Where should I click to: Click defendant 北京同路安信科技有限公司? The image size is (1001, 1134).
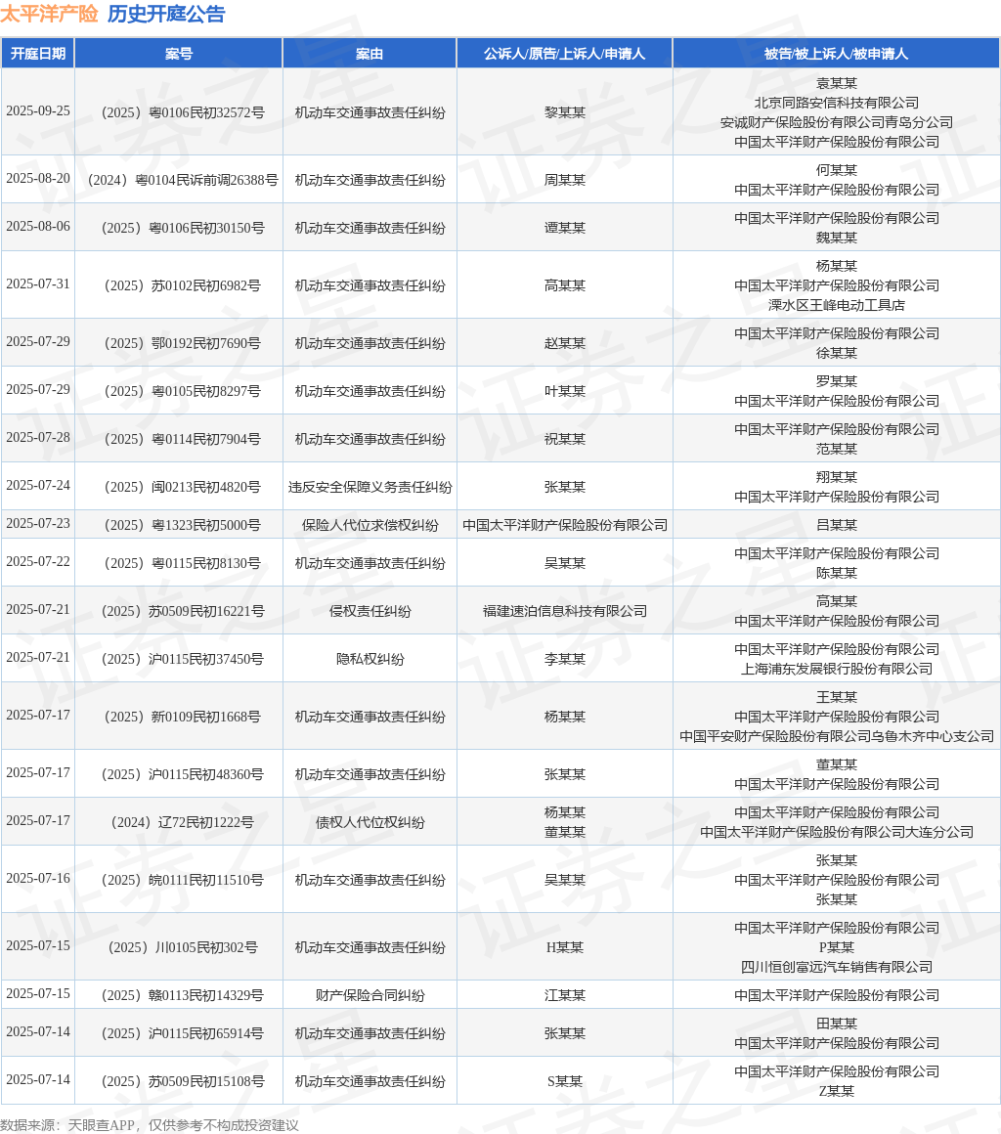coord(837,103)
